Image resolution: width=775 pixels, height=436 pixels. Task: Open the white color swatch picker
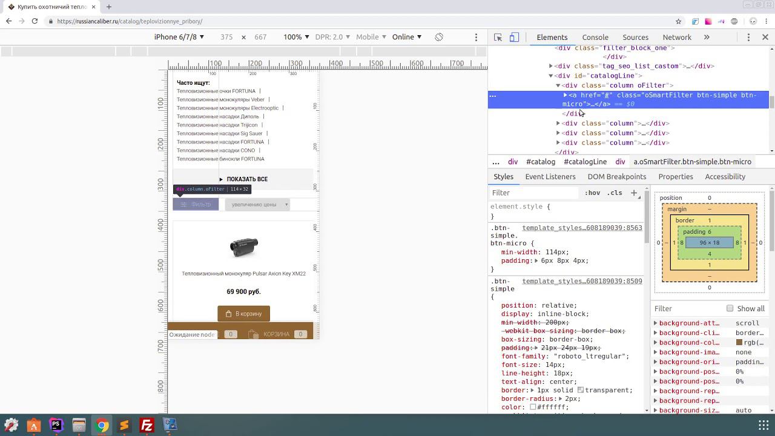tap(533, 407)
